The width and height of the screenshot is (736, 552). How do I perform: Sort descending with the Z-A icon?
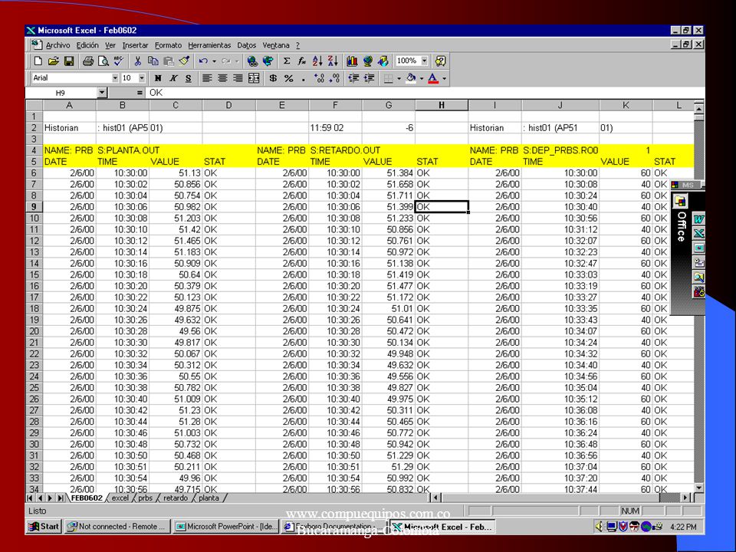click(333, 61)
